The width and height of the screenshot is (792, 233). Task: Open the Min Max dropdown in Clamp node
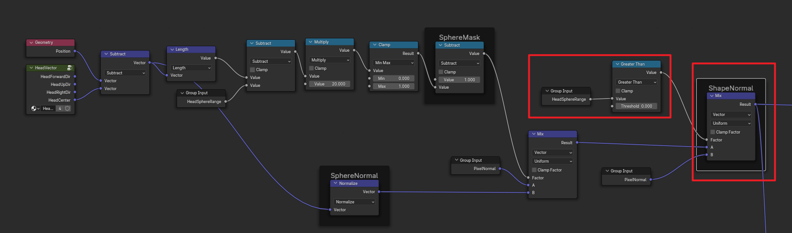pos(394,63)
